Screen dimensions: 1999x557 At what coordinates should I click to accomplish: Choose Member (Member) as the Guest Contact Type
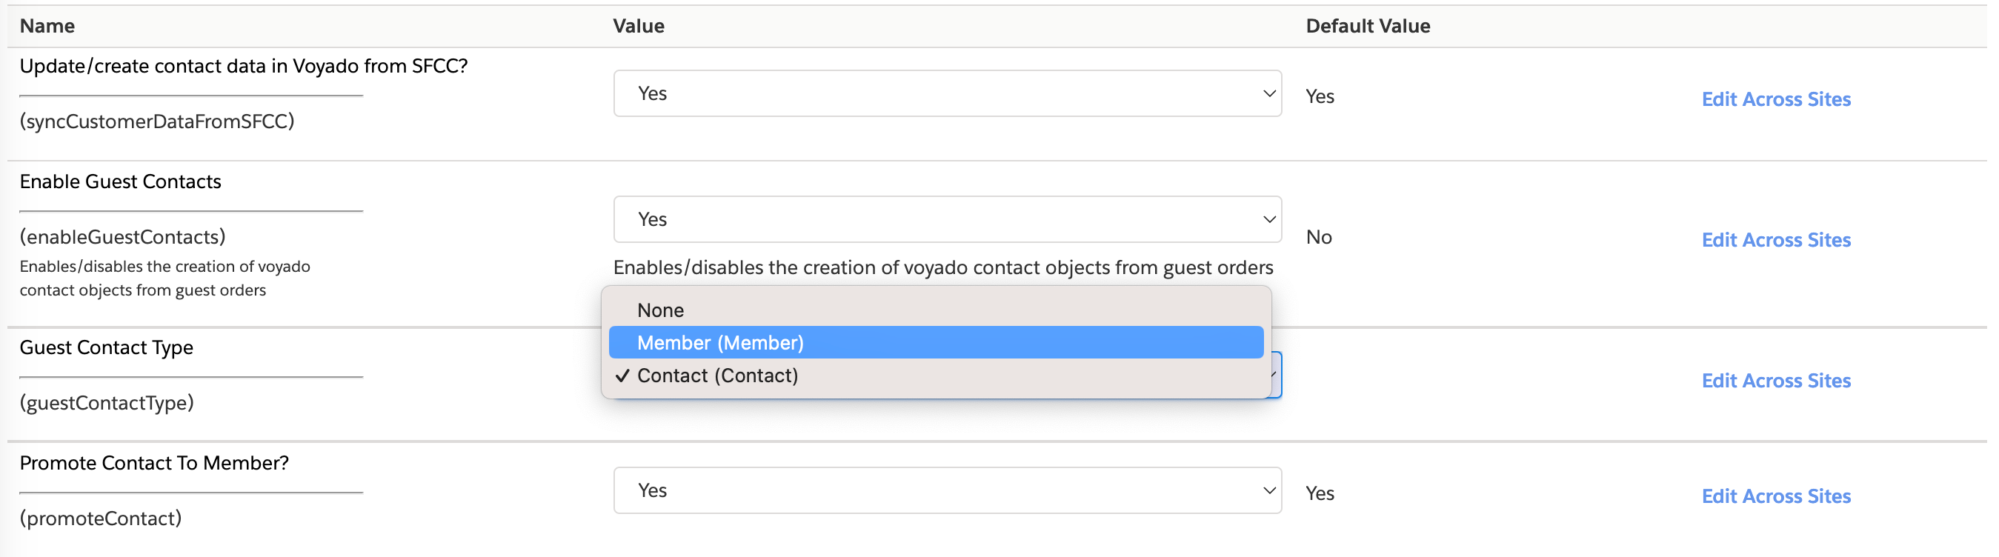click(x=719, y=342)
